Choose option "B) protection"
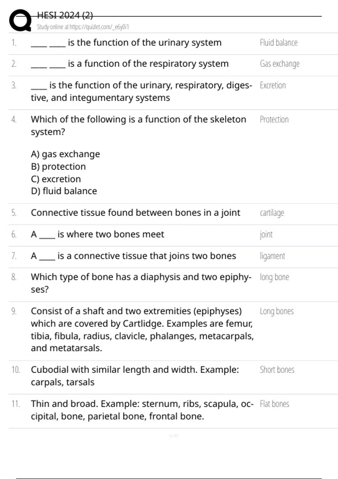The image size is (338, 479). [x=58, y=167]
